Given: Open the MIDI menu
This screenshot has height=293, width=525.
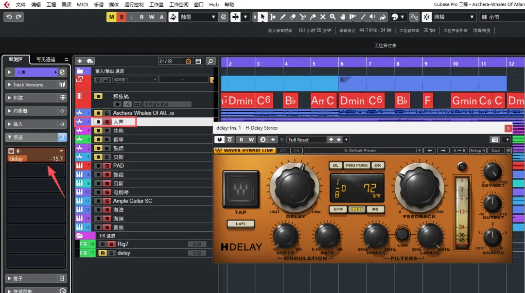Looking at the screenshot, I should [x=82, y=4].
